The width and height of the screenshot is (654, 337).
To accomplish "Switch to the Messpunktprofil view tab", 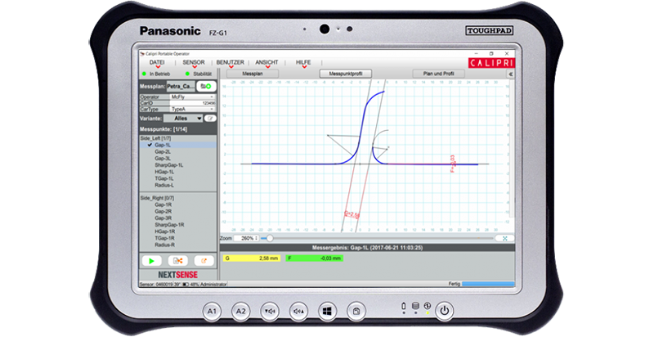I will (346, 74).
